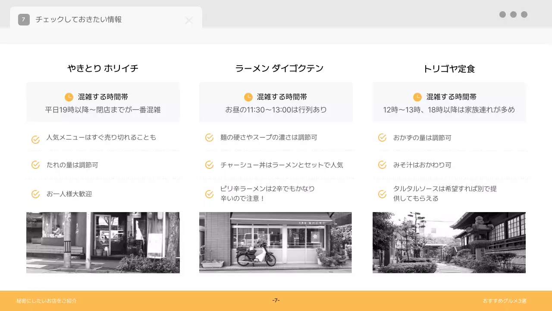Open the storefront photo of ラーメン ダイゴクテン
This screenshot has width=552, height=311.
[x=276, y=242]
